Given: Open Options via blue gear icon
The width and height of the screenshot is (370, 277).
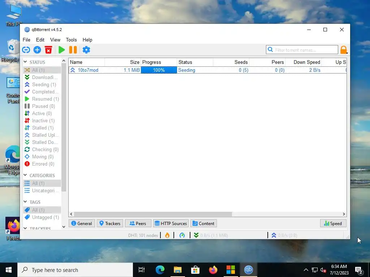Looking at the screenshot, I should [86, 50].
